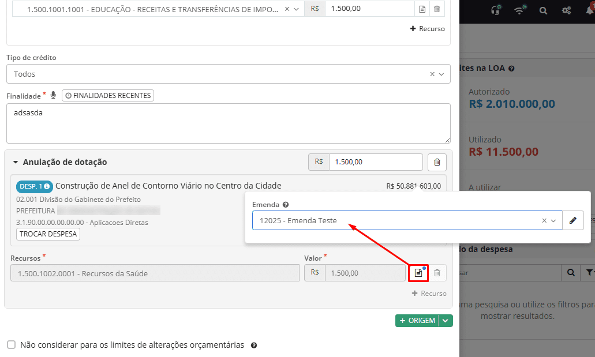
Task: Click the headset support icon in top bar
Action: 496,10
